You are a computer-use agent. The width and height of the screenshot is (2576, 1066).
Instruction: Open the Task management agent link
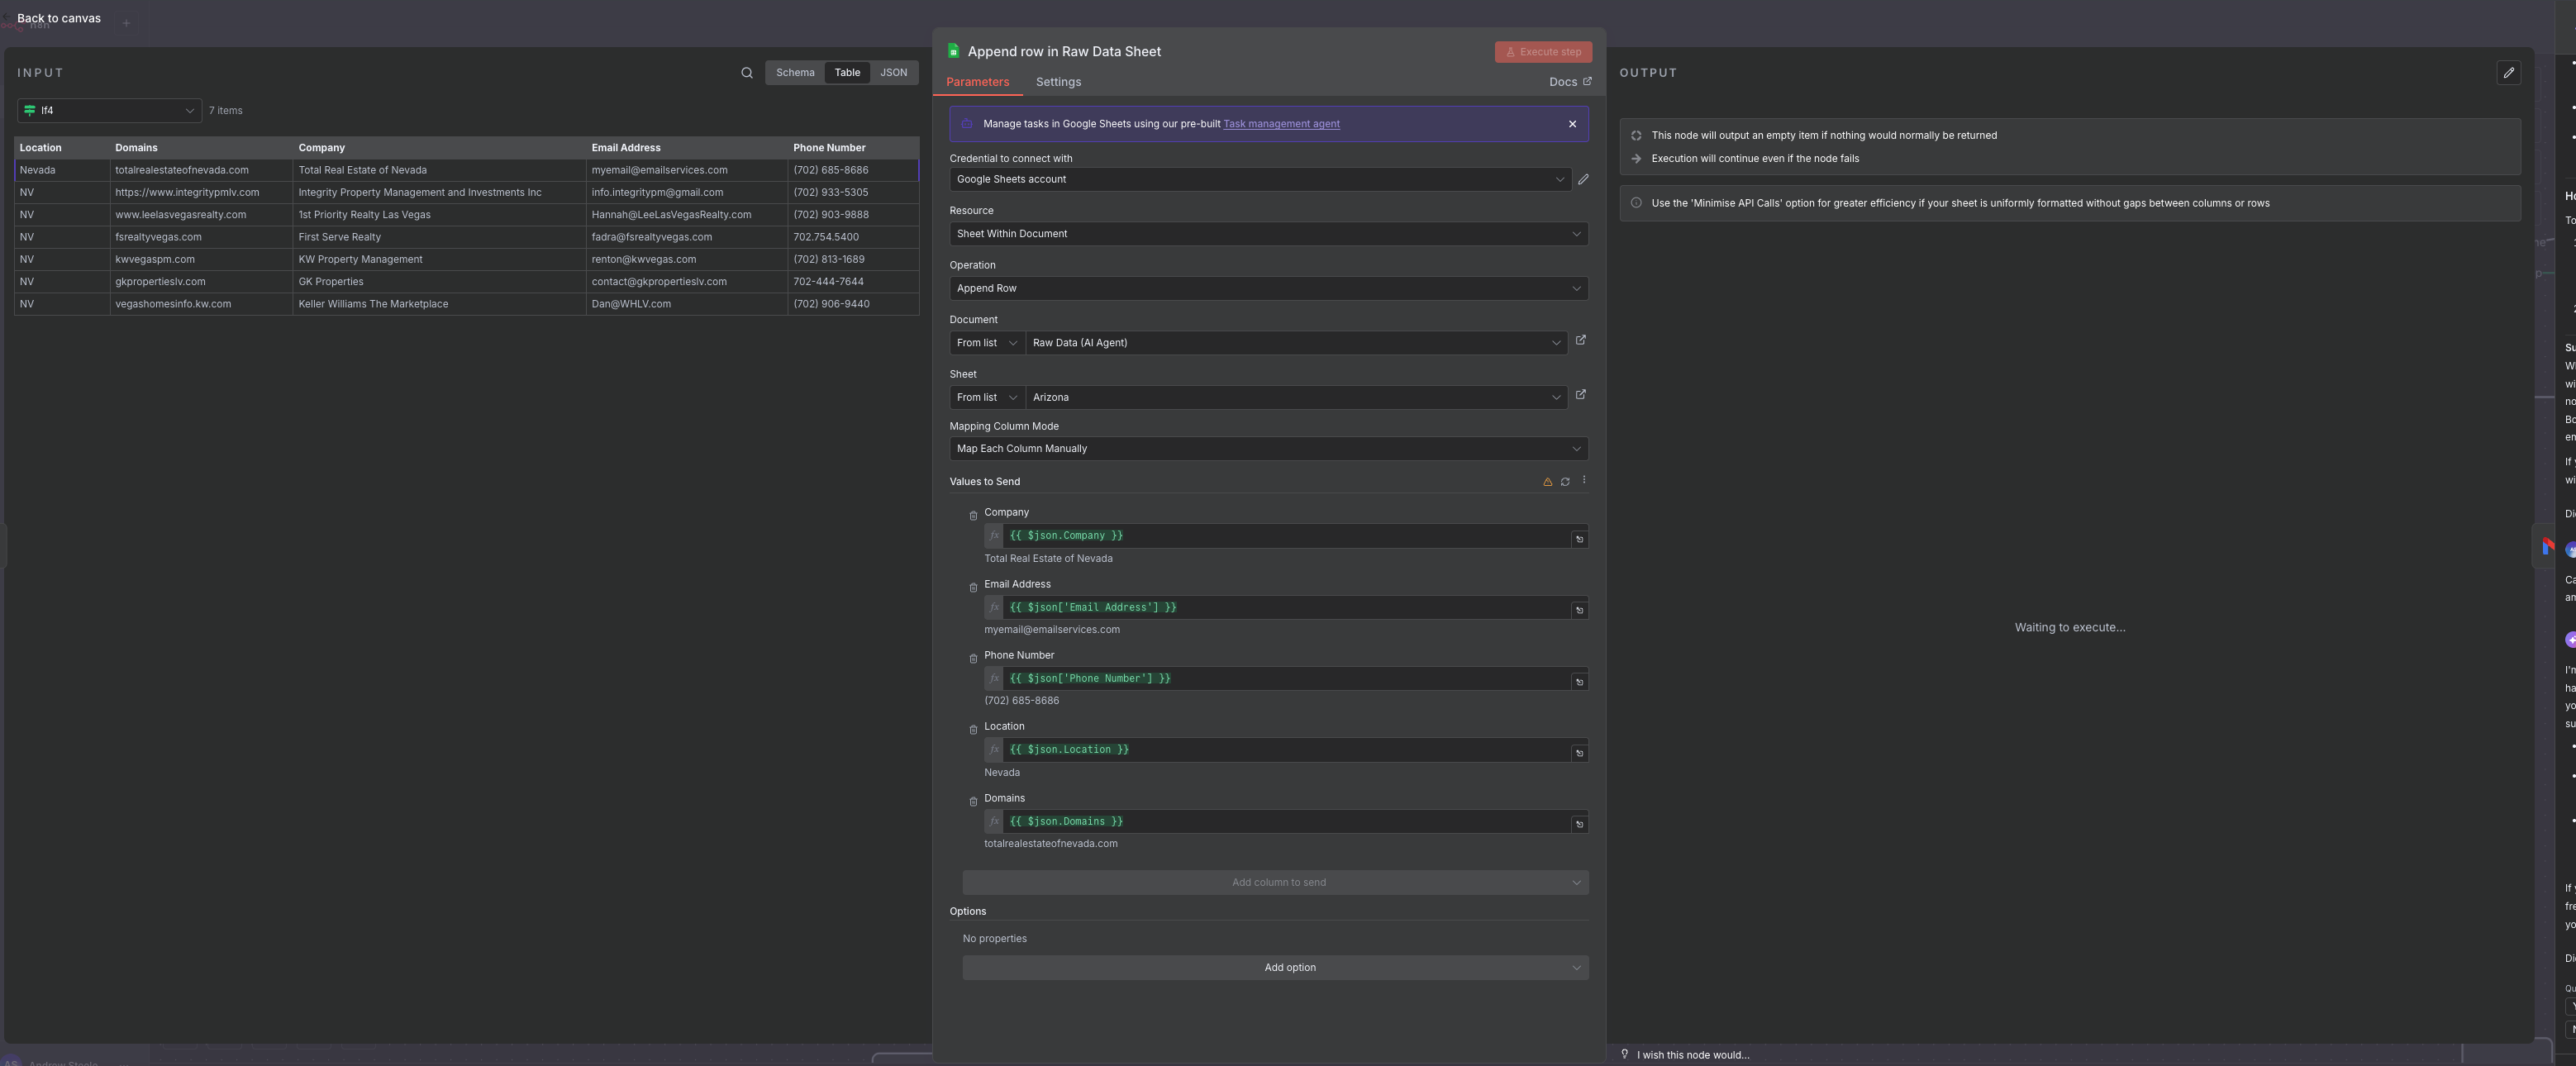point(1281,124)
